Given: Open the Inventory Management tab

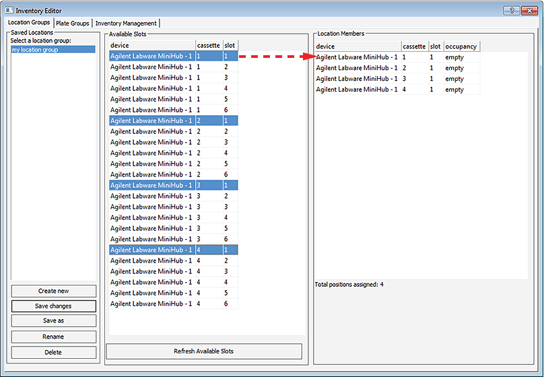Looking at the screenshot, I should coord(125,23).
